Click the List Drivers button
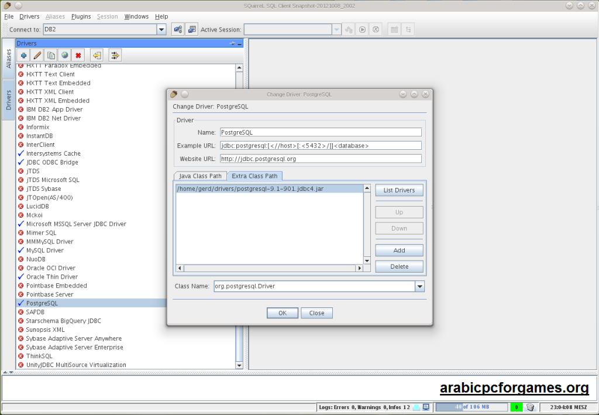This screenshot has height=415, width=599. pyautogui.click(x=399, y=190)
